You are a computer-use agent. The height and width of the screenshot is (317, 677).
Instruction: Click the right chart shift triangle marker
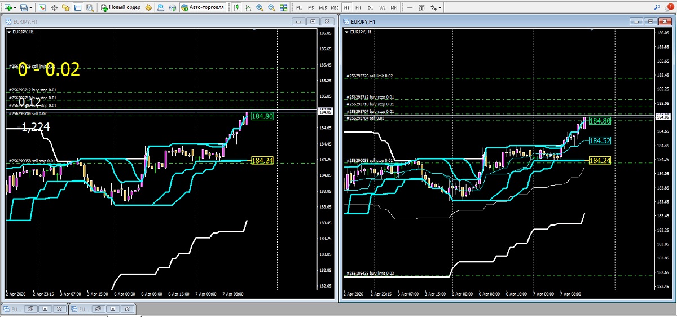(x=593, y=29)
